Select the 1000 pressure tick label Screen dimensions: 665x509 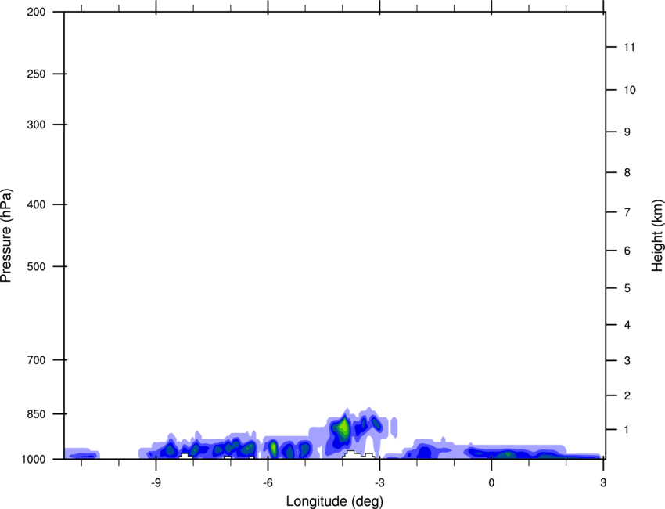click(x=34, y=460)
